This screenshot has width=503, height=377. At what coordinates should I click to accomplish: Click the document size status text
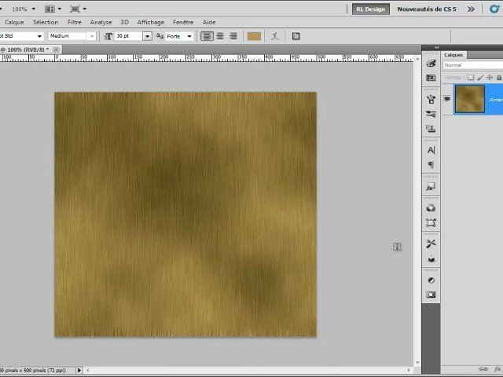[x=33, y=370]
